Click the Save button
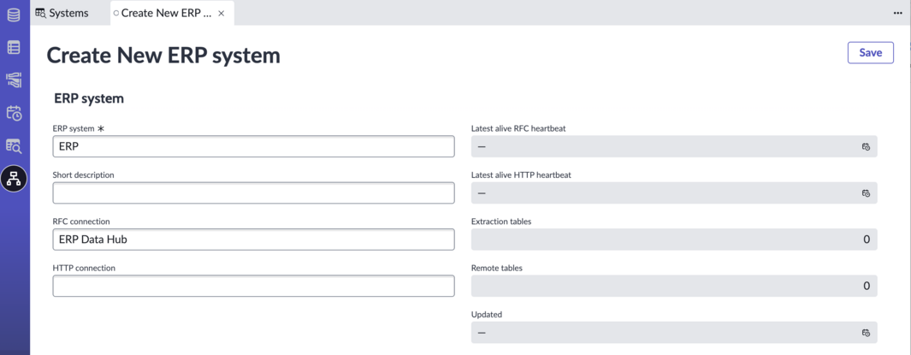 (x=870, y=52)
